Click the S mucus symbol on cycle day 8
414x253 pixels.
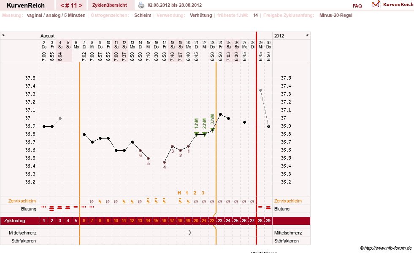(100, 202)
